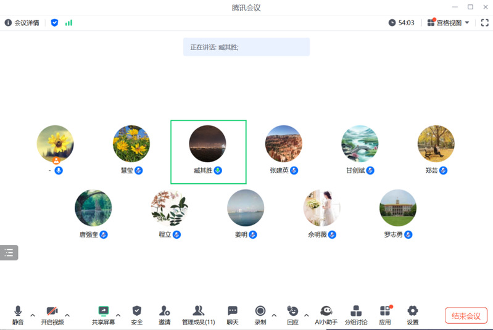493x330 pixels.
Task: Start recording with 录制 icon
Action: tap(260, 311)
